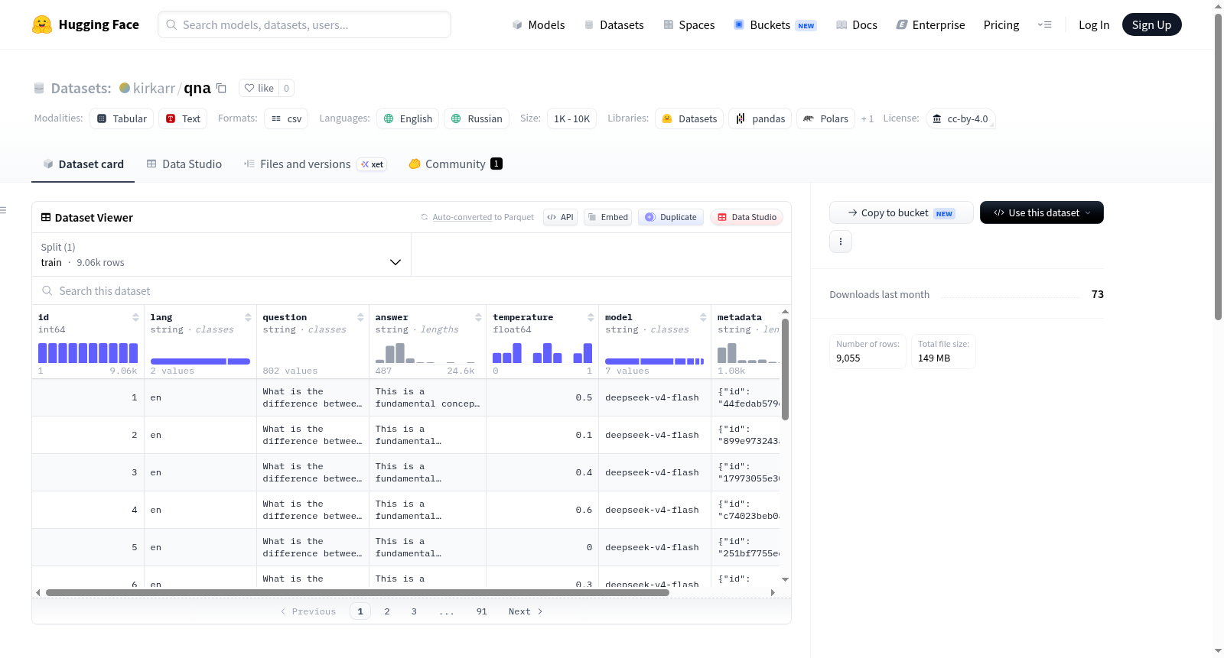Screen dimensions: 1224x658
Task: Filter by Text modality tag
Action: [x=183, y=118]
